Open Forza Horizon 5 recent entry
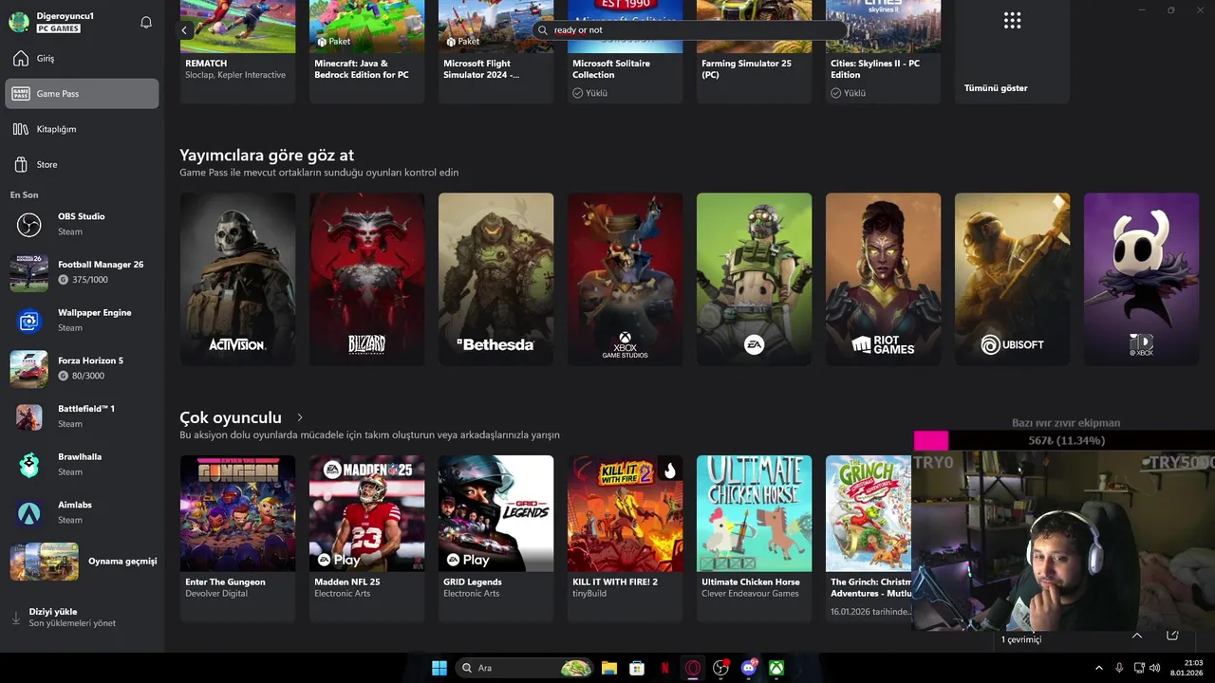The image size is (1215, 683). 82,368
